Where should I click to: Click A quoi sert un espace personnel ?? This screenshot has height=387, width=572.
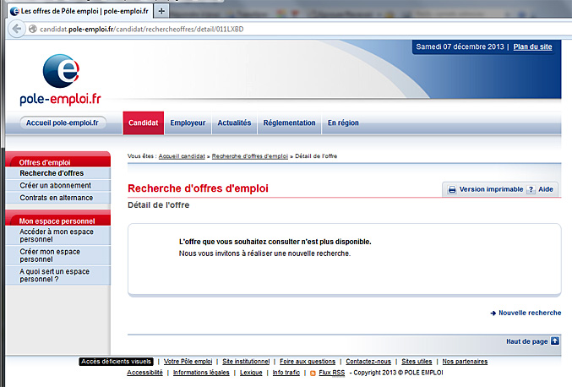(x=58, y=275)
